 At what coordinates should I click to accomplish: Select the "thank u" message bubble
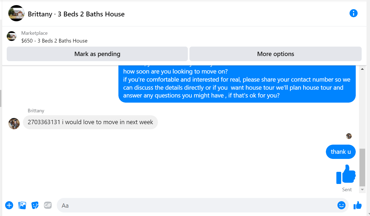(341, 152)
